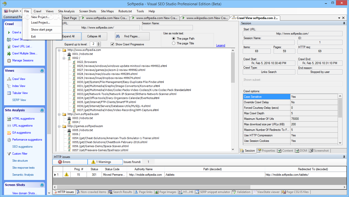Collapse the http://www.softpedia.com tree node
This screenshot has height=197, width=349.
click(59, 50)
